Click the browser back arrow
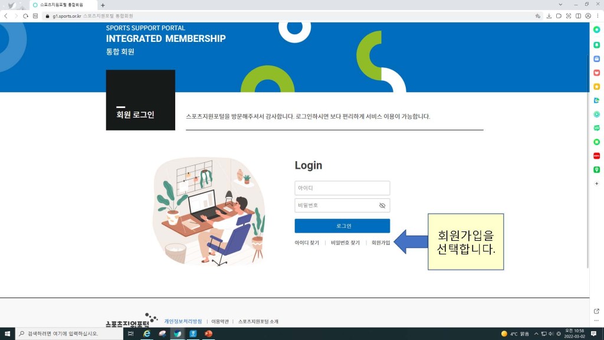The height and width of the screenshot is (340, 604). coord(6,16)
